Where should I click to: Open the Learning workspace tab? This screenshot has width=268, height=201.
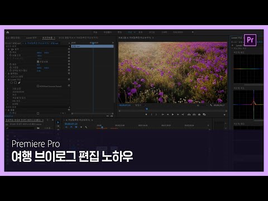tap(95, 32)
